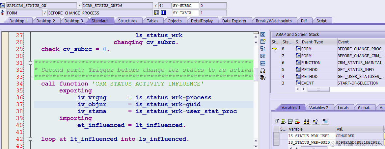Click is_status_wrk-user_stat_proc in line 38

coord(186,112)
